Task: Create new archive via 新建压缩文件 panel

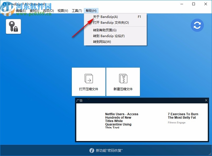Action: tap(123, 82)
